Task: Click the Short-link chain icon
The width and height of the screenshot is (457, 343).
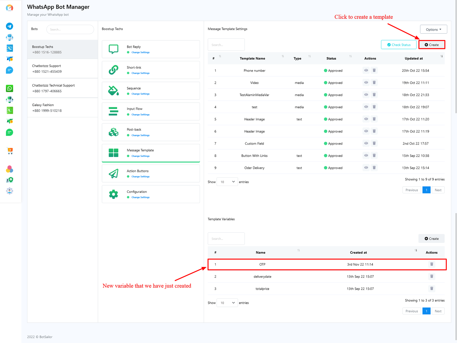Action: [113, 70]
